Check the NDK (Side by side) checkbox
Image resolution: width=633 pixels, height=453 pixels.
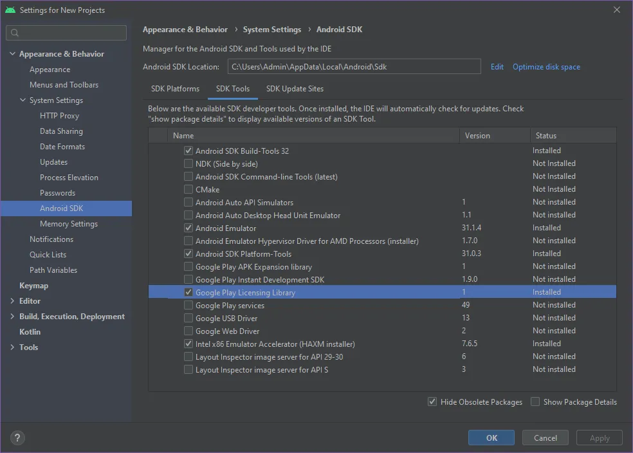(188, 163)
